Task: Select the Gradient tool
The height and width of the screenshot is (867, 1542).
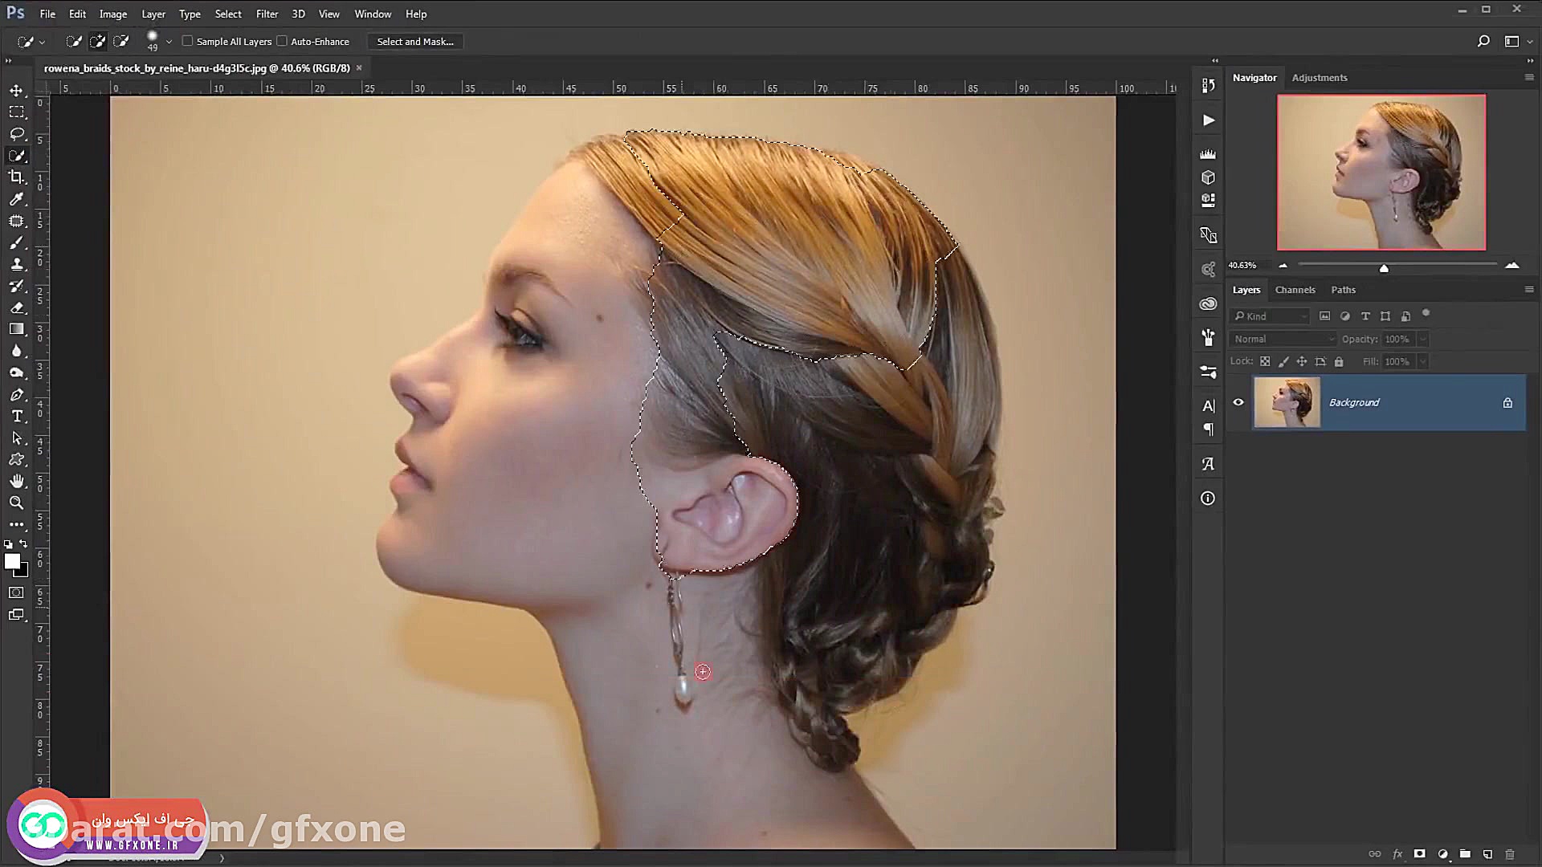Action: 17,328
